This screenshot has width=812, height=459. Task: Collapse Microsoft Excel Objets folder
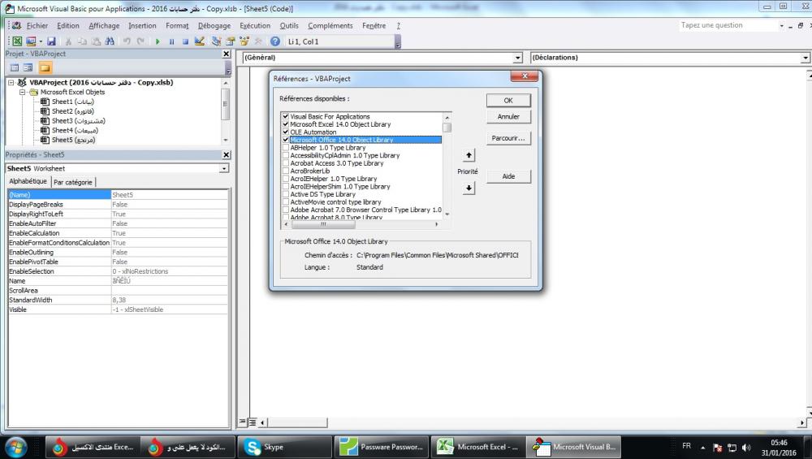click(22, 93)
